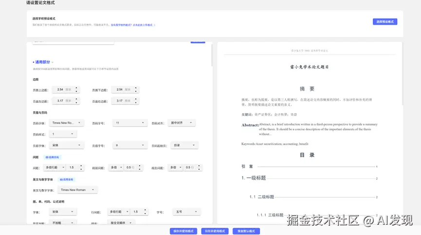Click the 雷小兔学术论文题目 preview title
The image size is (421, 235).
click(309, 67)
